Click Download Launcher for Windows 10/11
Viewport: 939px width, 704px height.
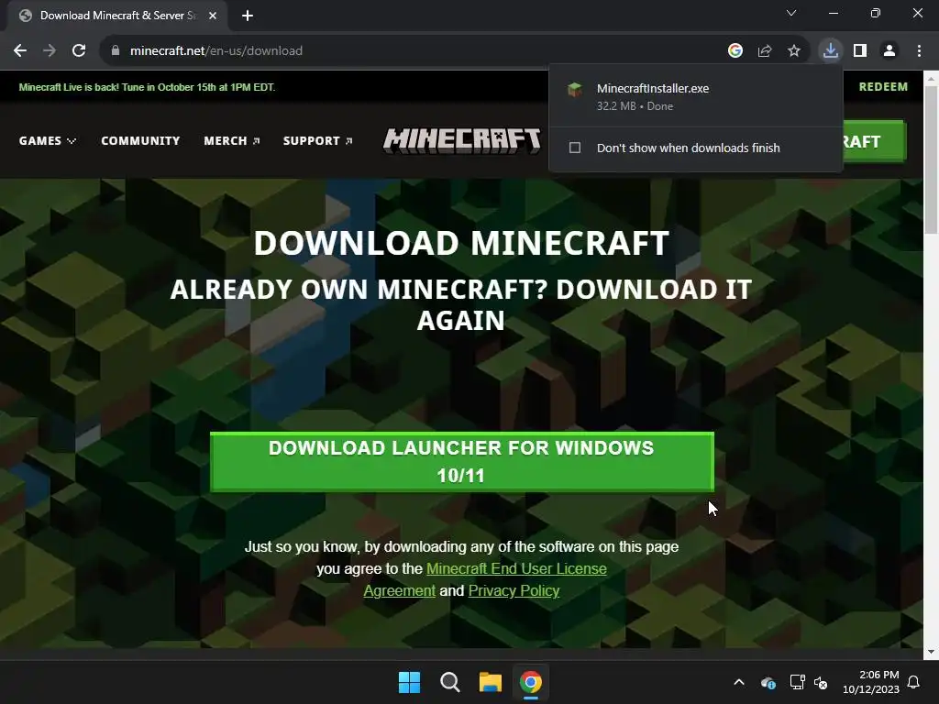coord(462,462)
